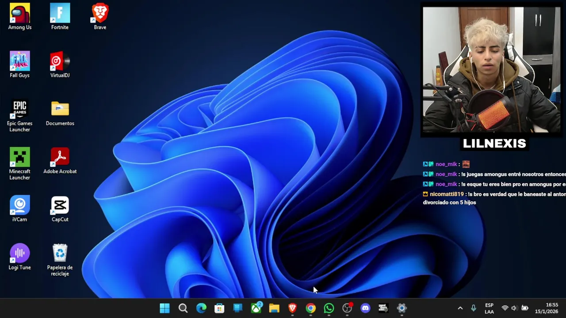
Task: Select the Papelera de reciclaje icon
Action: (x=60, y=260)
